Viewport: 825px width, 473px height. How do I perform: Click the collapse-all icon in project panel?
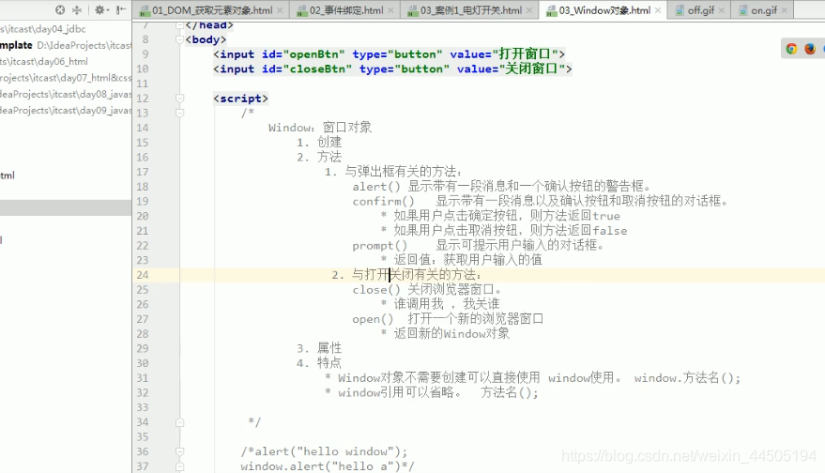(77, 9)
